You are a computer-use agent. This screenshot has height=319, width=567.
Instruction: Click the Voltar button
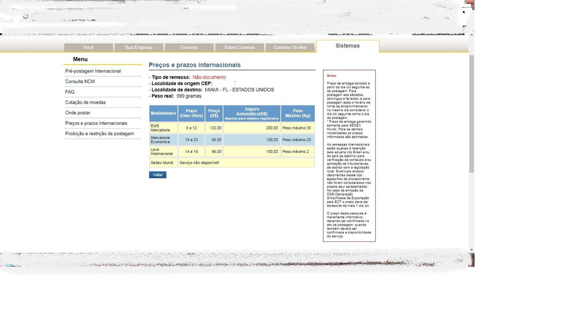[x=158, y=175]
